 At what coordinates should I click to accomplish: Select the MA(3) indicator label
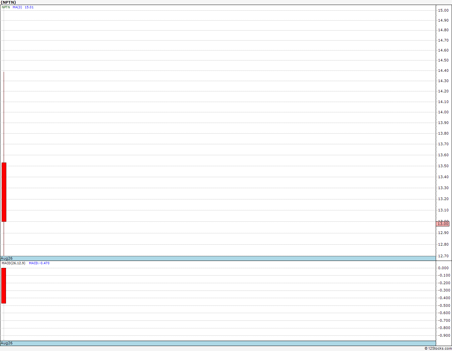[17, 7]
